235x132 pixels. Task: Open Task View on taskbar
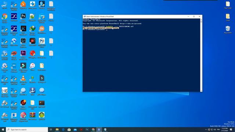coord(51,129)
